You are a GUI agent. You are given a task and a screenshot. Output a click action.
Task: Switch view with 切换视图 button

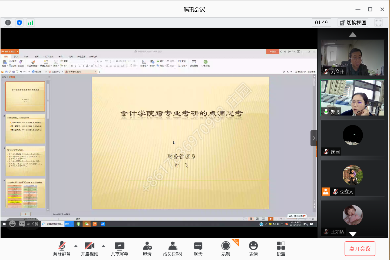click(353, 23)
